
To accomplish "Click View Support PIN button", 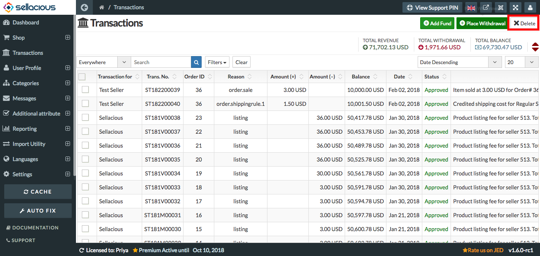I will pyautogui.click(x=432, y=8).
